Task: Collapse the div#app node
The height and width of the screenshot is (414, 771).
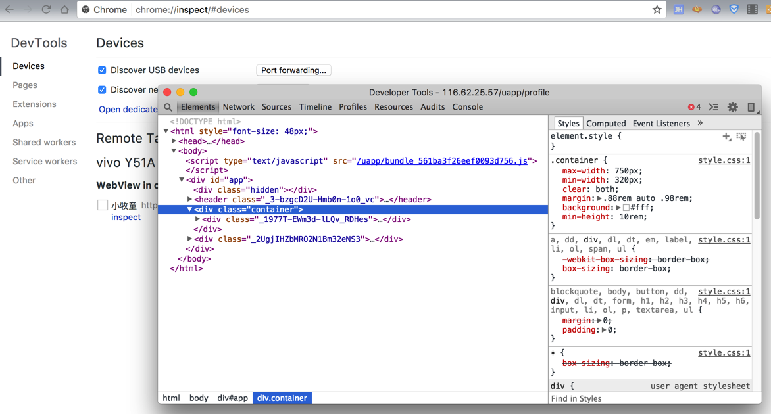Action: click(x=182, y=180)
